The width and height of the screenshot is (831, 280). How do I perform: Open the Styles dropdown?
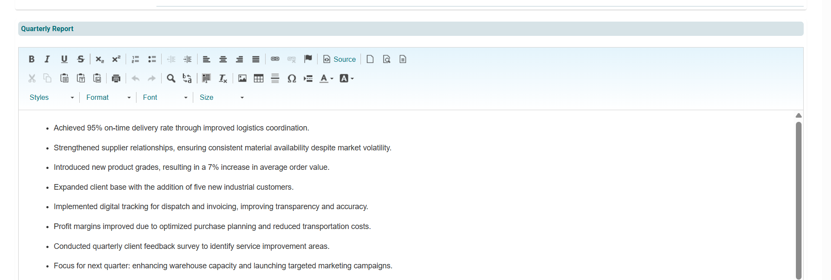[x=52, y=98]
